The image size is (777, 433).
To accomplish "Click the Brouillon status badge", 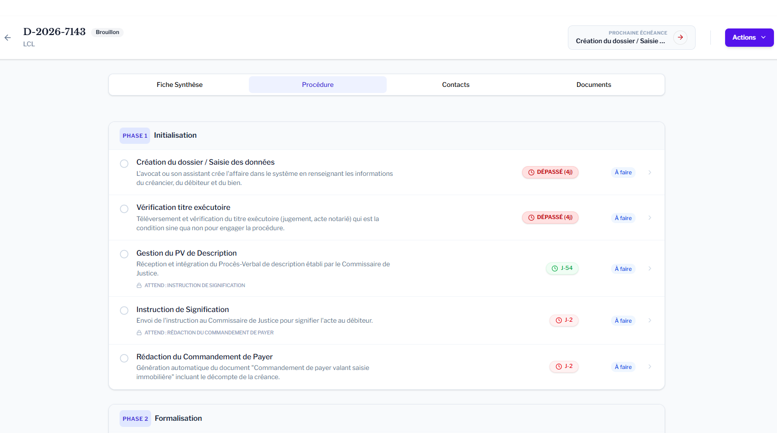I will [x=107, y=32].
